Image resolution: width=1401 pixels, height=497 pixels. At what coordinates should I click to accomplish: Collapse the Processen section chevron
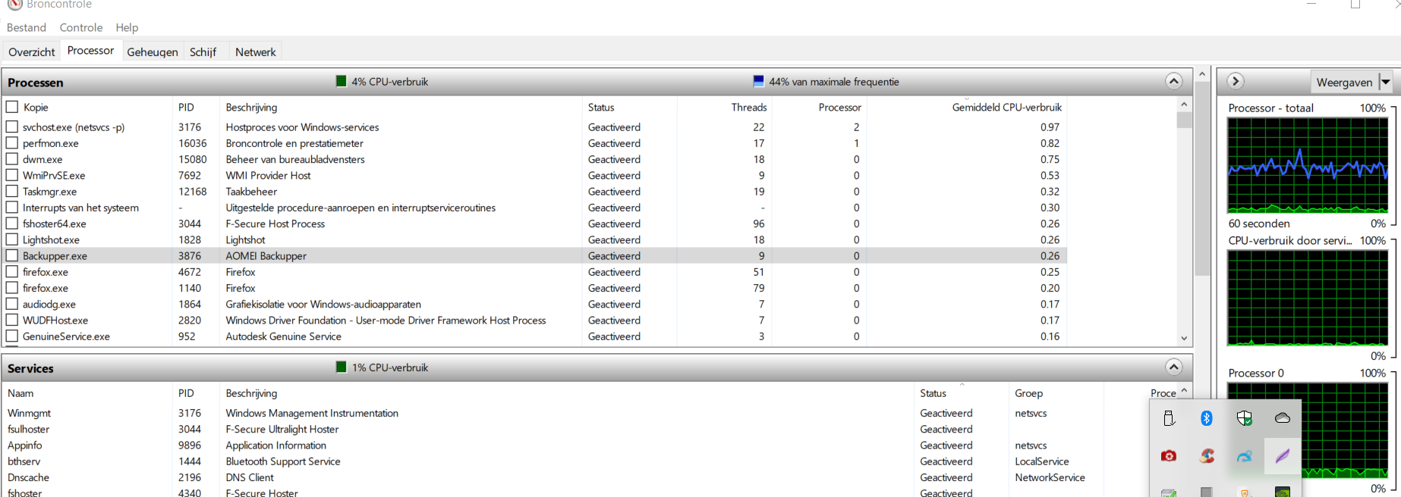[1173, 81]
